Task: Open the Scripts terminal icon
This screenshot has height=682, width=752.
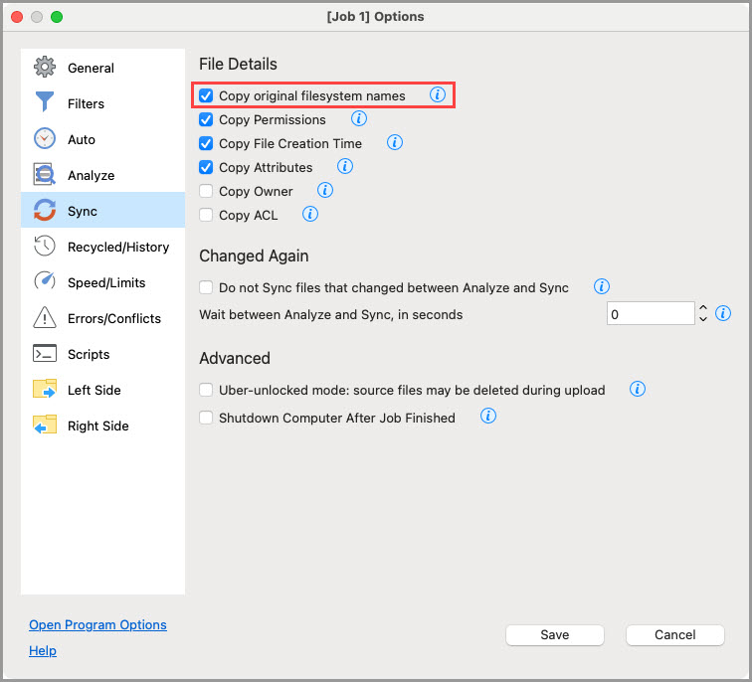Action: pyautogui.click(x=45, y=354)
